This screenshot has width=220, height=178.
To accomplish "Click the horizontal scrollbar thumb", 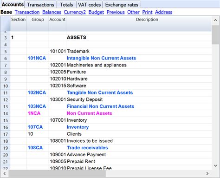I will [57, 173].
